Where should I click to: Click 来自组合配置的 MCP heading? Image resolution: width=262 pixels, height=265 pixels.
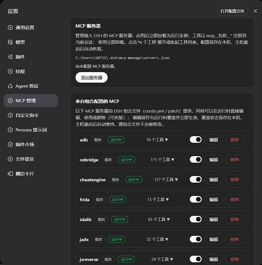point(97,101)
